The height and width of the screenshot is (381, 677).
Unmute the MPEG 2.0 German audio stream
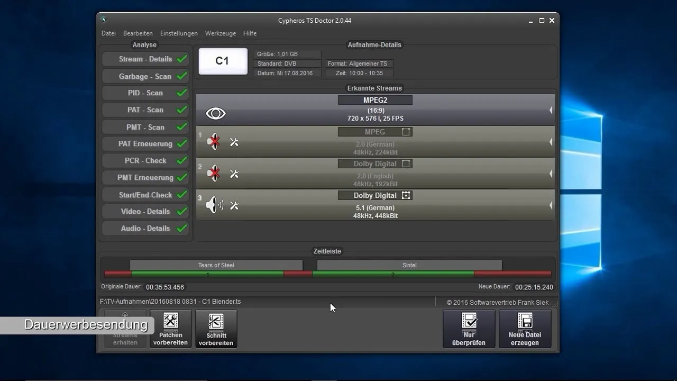(x=214, y=142)
